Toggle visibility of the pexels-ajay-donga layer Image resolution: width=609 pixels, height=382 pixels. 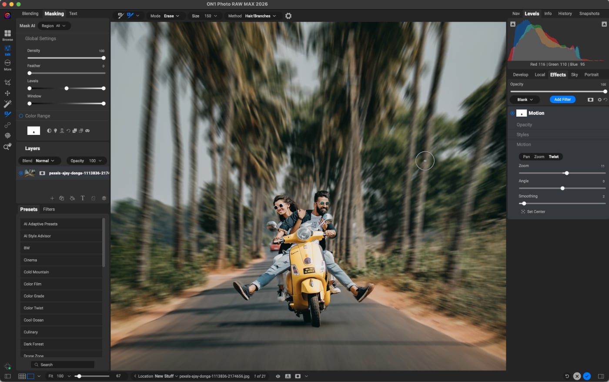(21, 173)
